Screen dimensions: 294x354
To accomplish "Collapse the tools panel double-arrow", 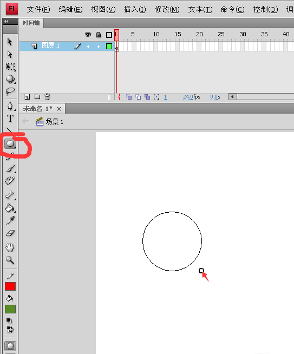I will click(6, 22).
